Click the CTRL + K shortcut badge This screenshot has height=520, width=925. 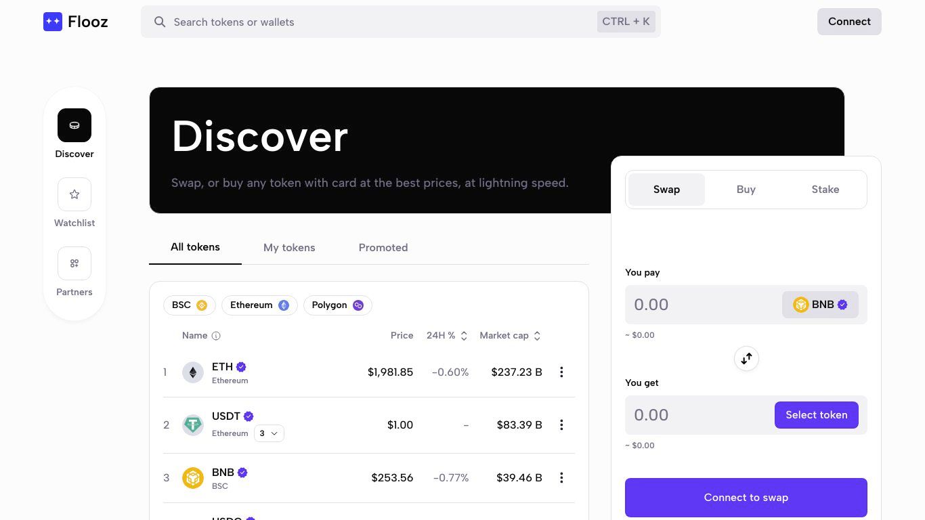pyautogui.click(x=626, y=22)
